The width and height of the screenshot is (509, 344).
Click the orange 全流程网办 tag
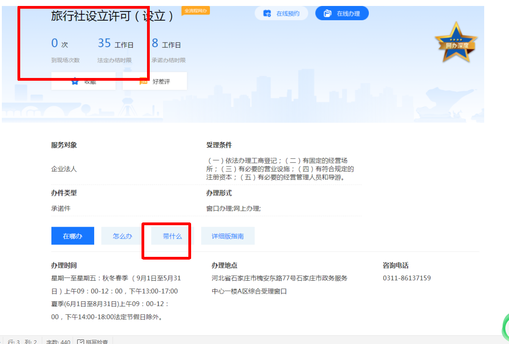click(196, 10)
